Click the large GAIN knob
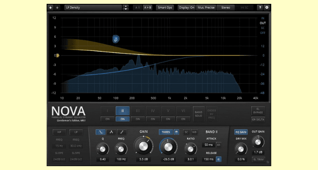Image resolution: width=318 pixels, height=170 pixels. (143, 146)
